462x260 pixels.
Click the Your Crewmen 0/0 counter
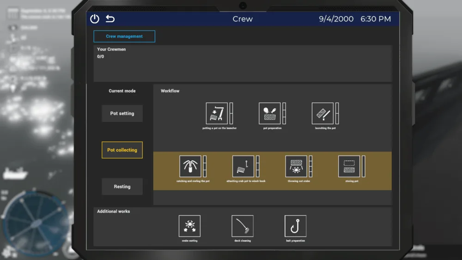(x=100, y=56)
